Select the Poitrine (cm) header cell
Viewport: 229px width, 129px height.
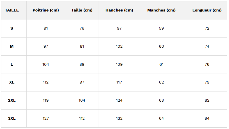tap(46, 10)
